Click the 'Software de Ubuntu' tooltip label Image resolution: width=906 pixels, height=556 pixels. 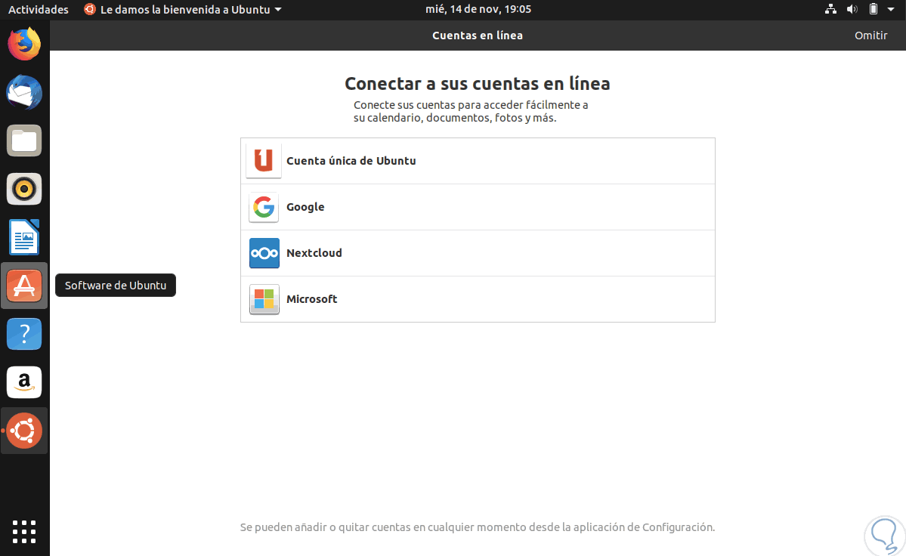[116, 286]
